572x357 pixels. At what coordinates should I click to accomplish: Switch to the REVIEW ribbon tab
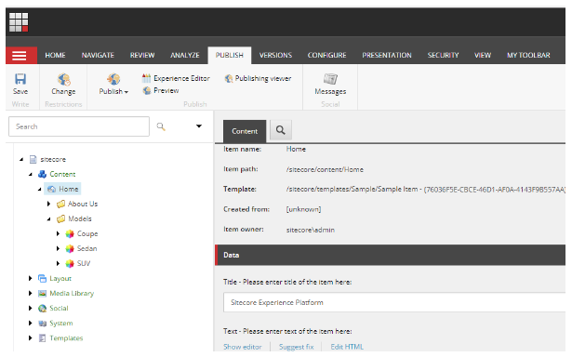142,56
